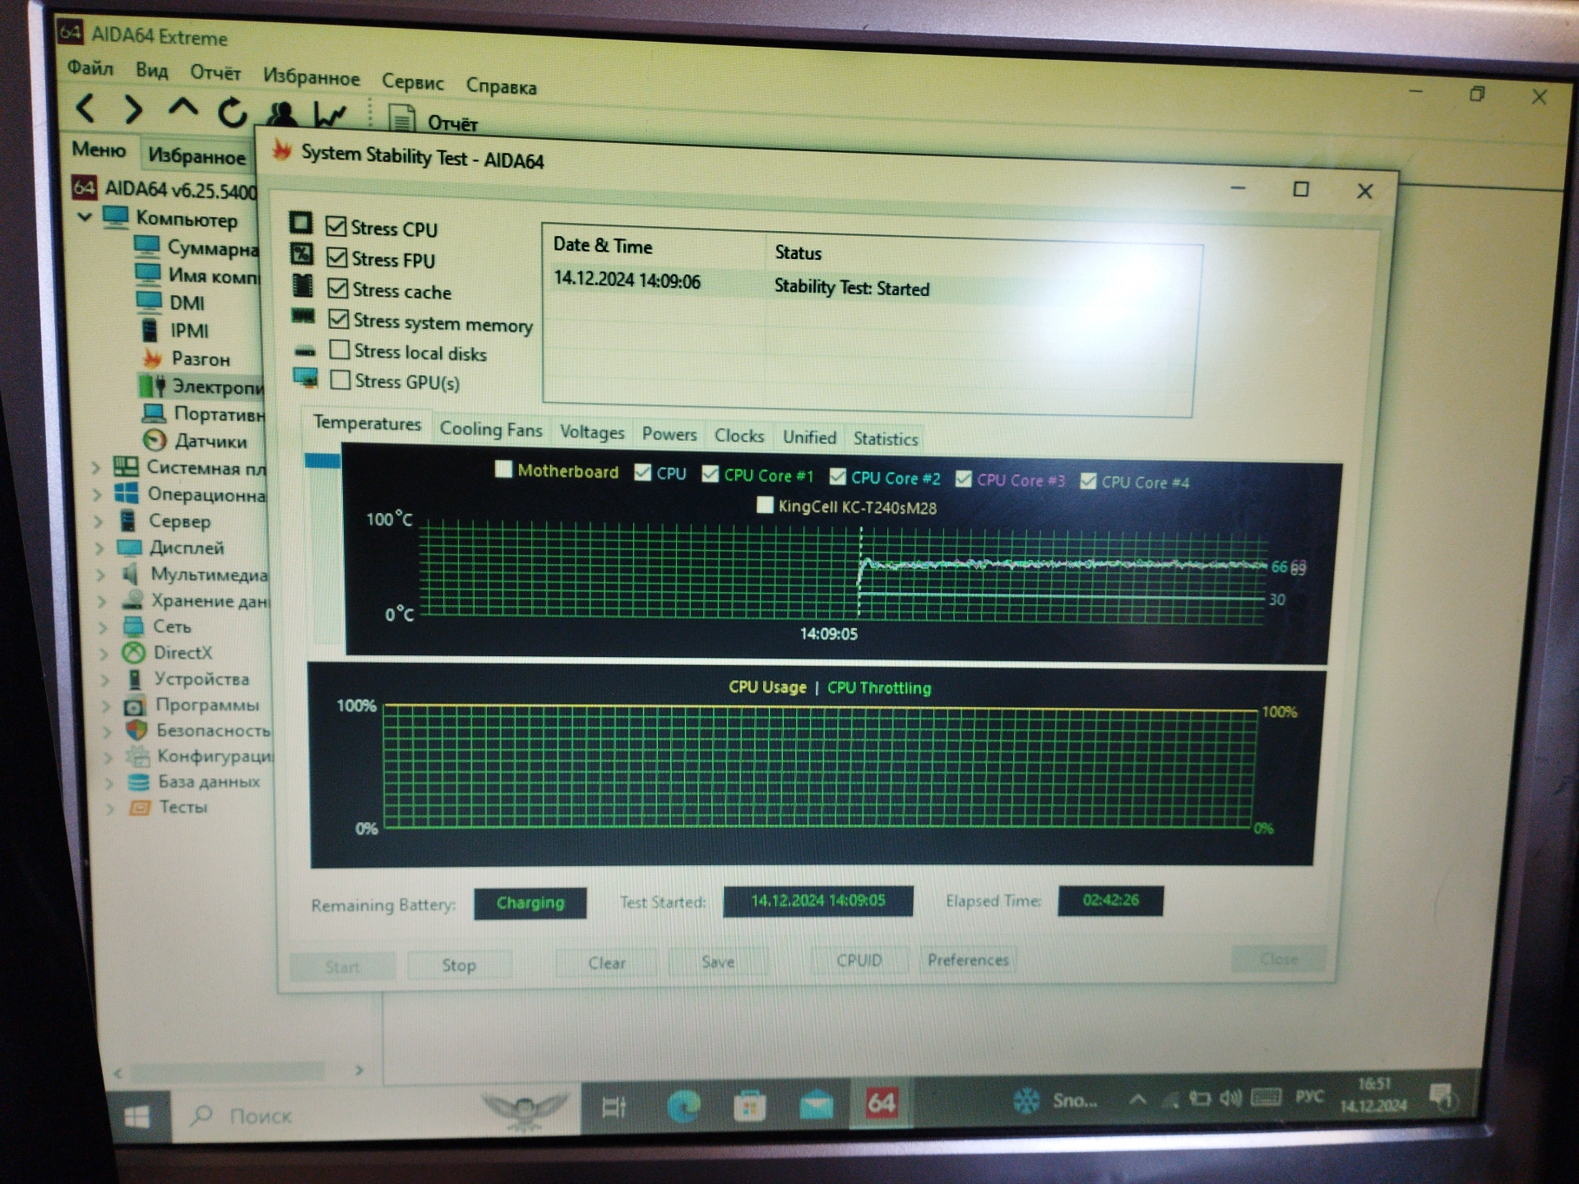Toggle the Stress FPU checkbox

(x=336, y=257)
